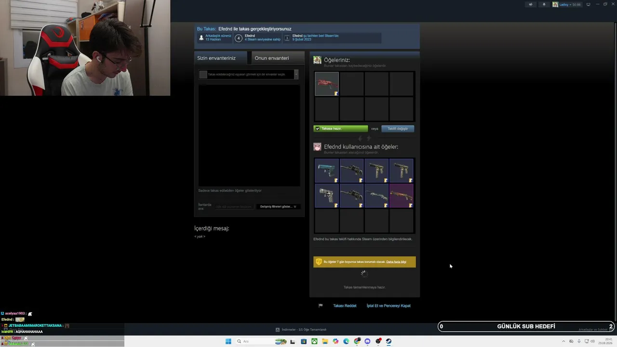Click the 9 Şubat 2023 join date
This screenshot has width=617, height=347.
coord(302,40)
